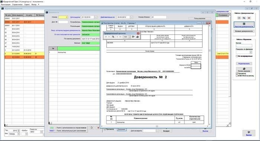Toggle Не возвращенные checkbox
The width and height of the screenshot is (260, 141).
[237, 56]
